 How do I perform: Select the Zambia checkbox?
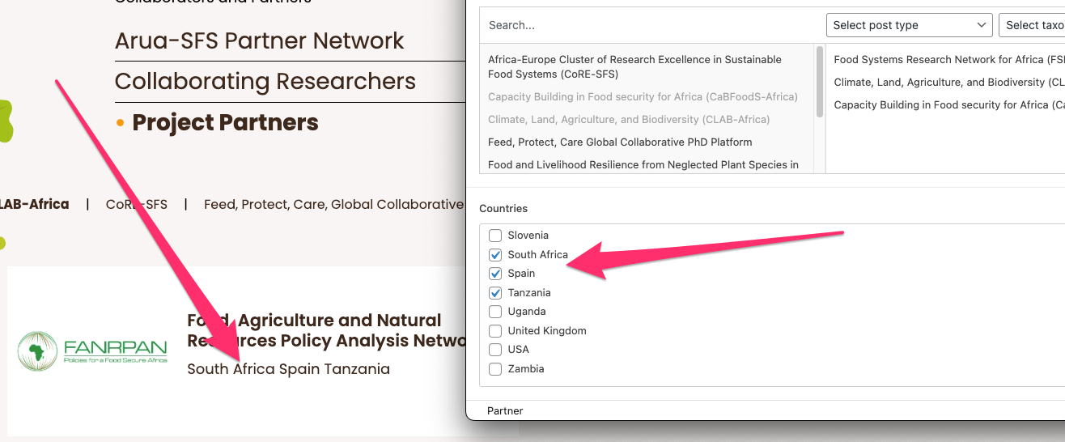point(495,369)
